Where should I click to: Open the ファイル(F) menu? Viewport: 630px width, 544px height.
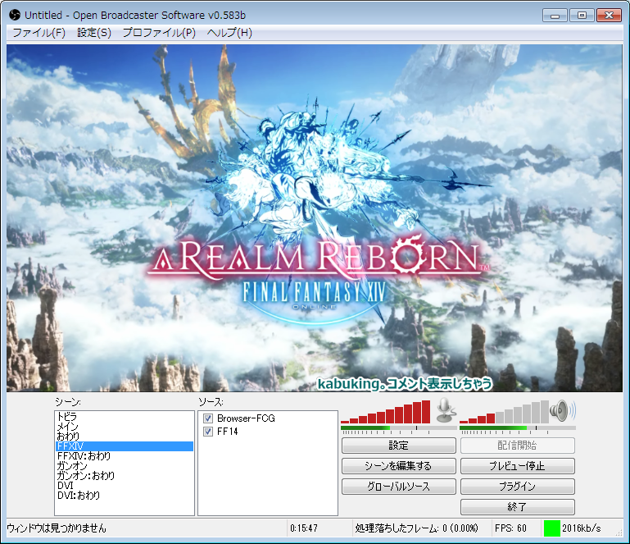click(39, 33)
